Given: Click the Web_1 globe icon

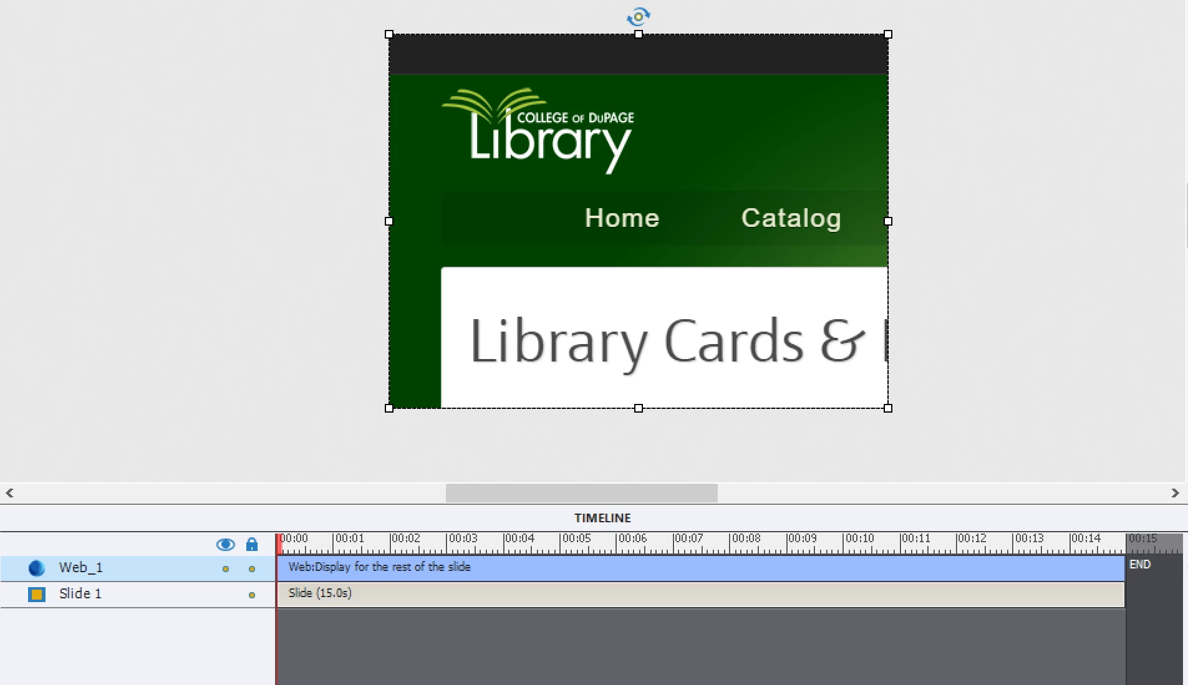Looking at the screenshot, I should pyautogui.click(x=37, y=568).
